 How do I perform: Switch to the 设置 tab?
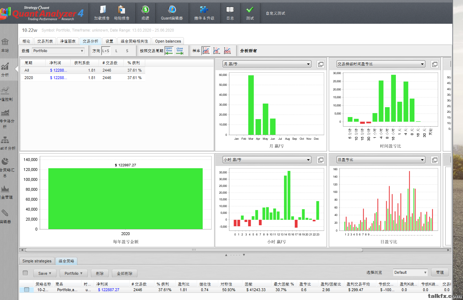(x=109, y=41)
